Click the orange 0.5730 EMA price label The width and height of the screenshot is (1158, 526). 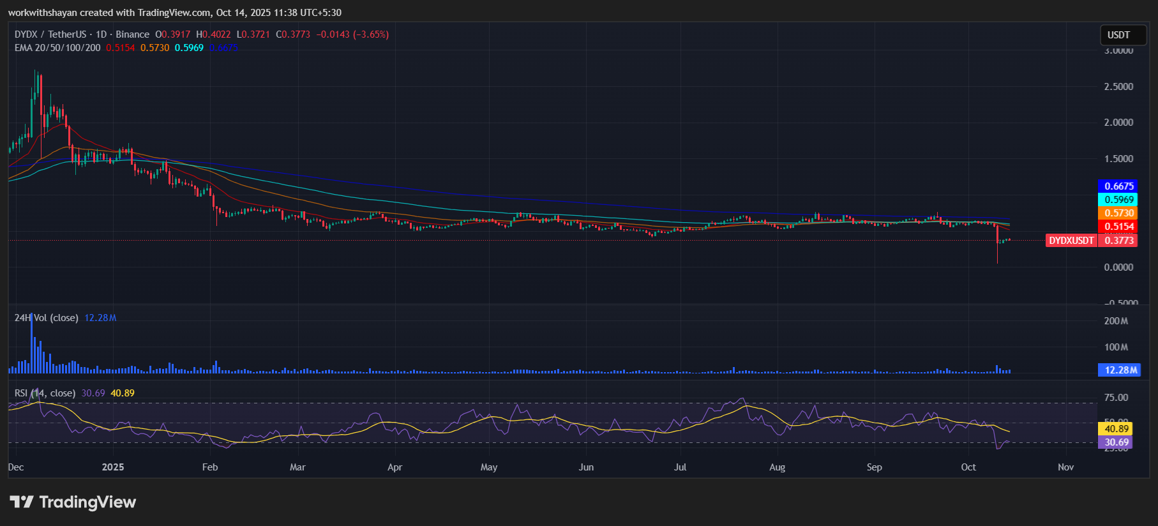1118,213
